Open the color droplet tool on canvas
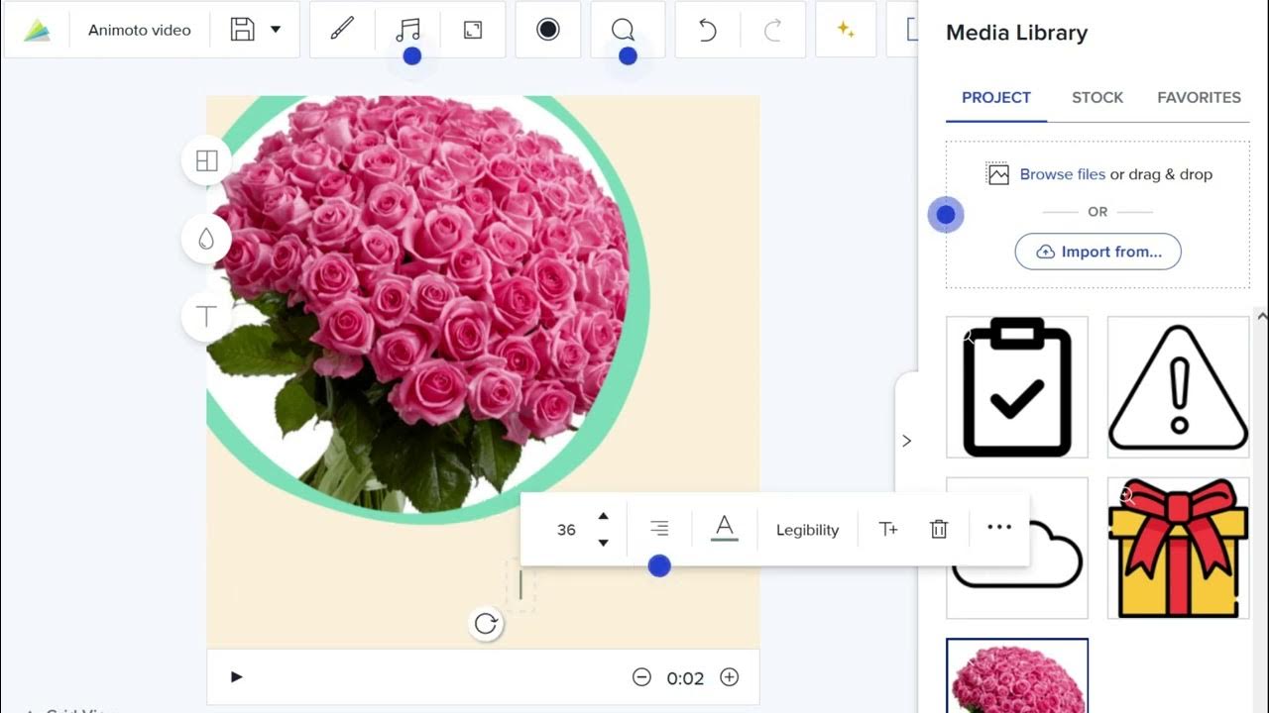 [x=206, y=239]
